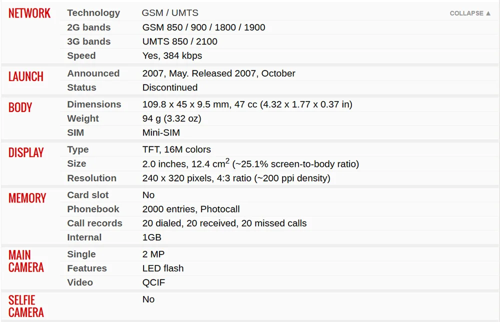Open the SIM label link
This screenshot has width=500, height=322.
click(x=75, y=132)
